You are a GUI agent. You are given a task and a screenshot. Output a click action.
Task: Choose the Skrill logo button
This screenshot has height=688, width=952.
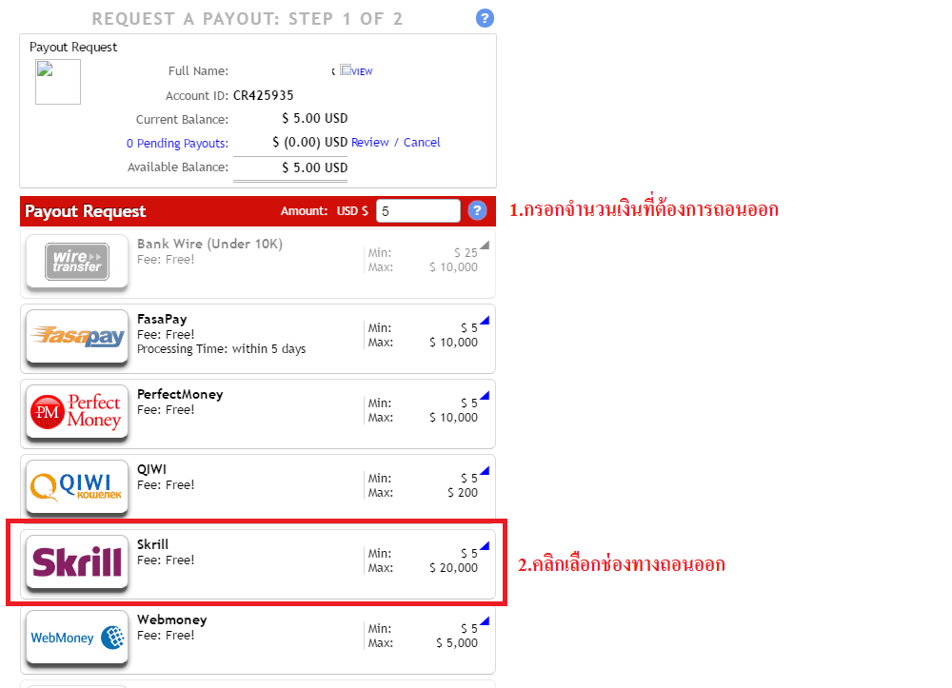(77, 562)
